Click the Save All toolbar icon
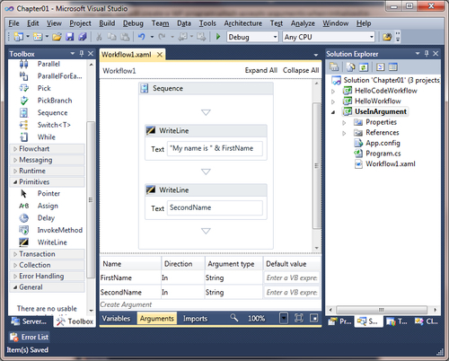The height and width of the screenshot is (361, 449). (83, 37)
